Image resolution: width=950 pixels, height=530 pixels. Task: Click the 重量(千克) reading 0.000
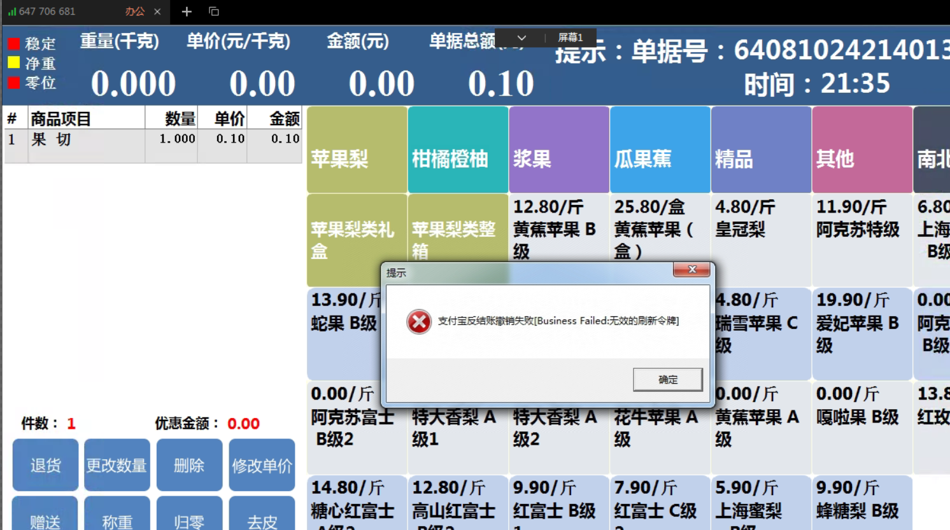click(133, 83)
